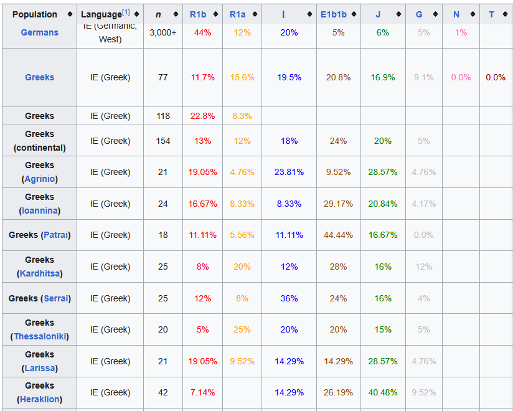The height and width of the screenshot is (411, 513).
Task: Open the R1b haplogroup header link
Action: click(198, 14)
